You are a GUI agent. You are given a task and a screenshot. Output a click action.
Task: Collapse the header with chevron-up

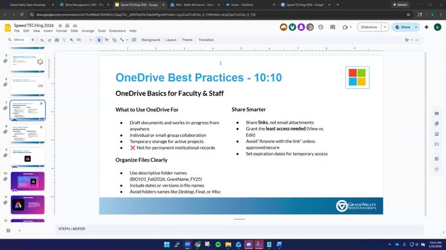[417, 40]
